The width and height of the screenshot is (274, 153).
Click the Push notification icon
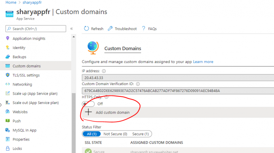[8, 121]
